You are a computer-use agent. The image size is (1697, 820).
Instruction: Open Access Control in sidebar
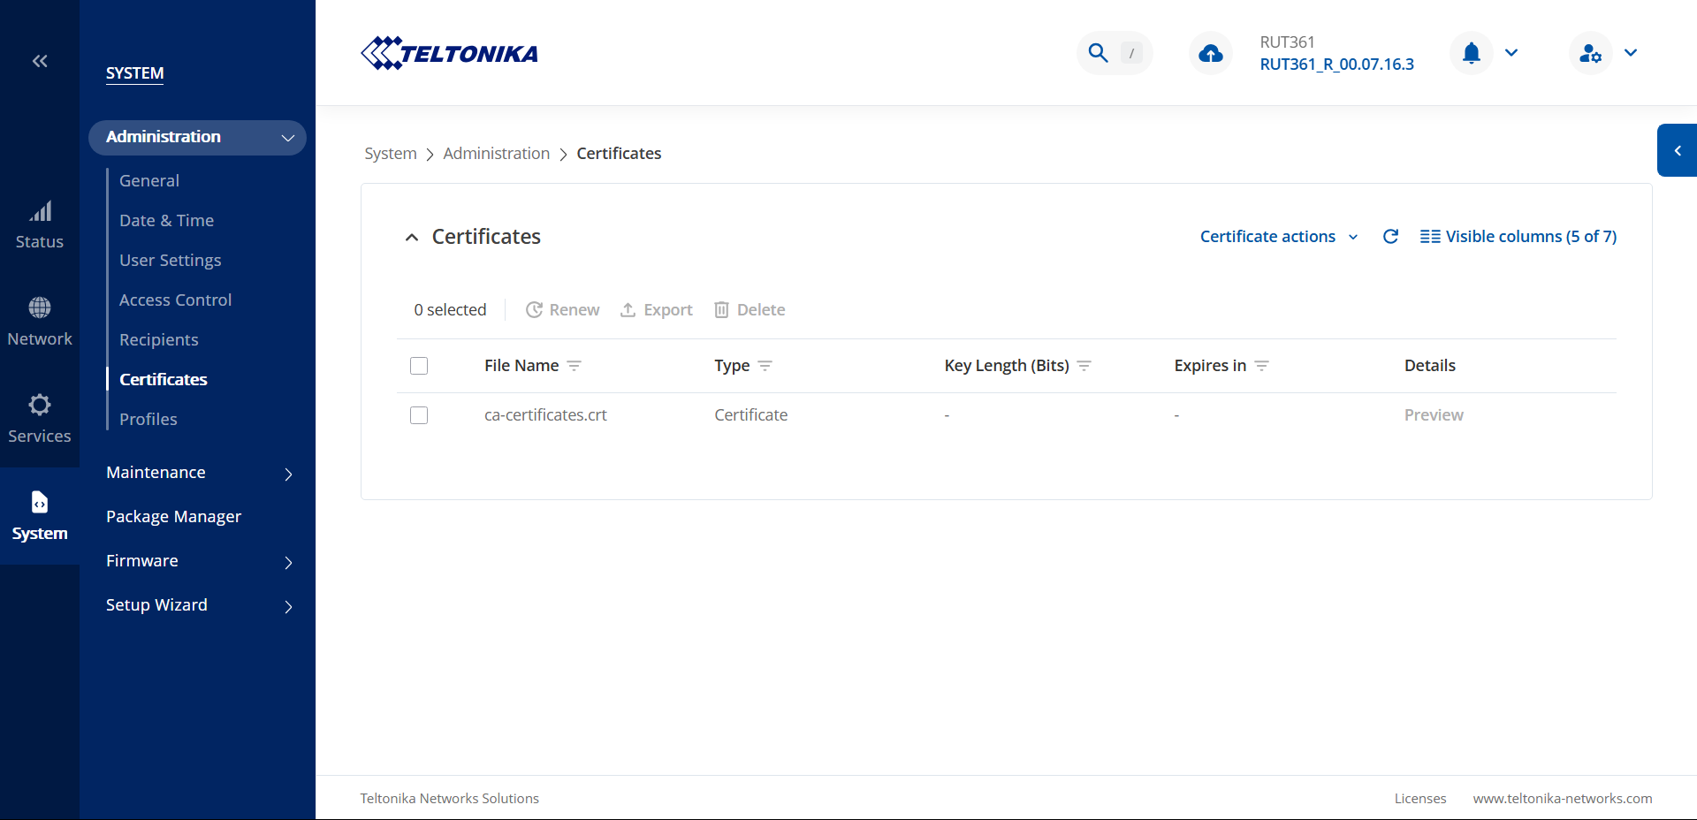[175, 300]
